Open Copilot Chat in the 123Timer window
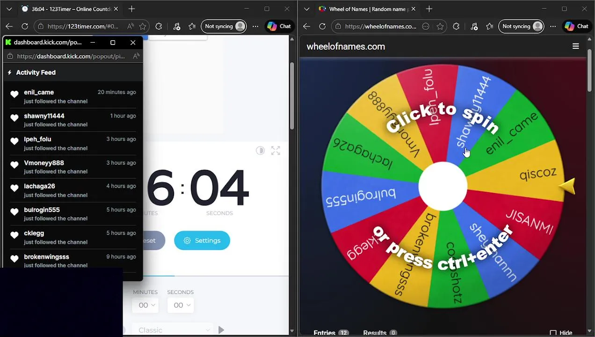Viewport: 595px width, 337px height. [x=279, y=26]
